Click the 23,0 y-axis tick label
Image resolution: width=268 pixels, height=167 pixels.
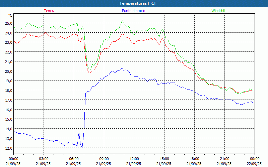(x=8, y=42)
